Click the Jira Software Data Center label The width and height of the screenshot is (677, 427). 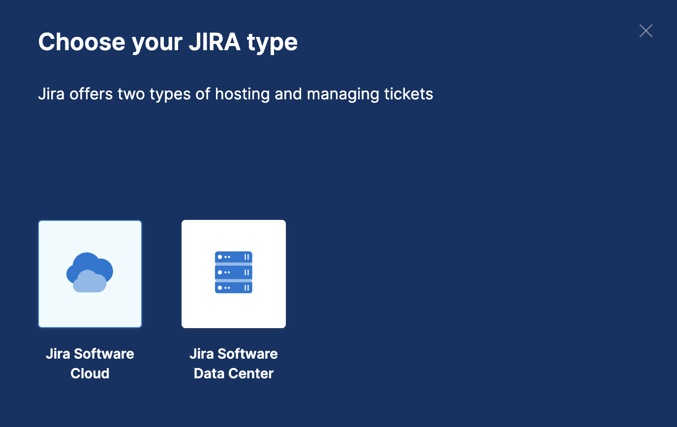(233, 363)
